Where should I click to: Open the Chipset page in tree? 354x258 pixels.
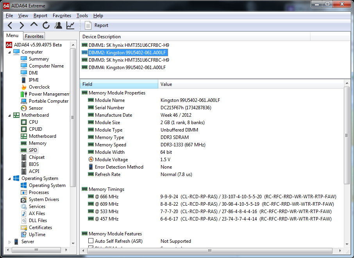[37, 157]
